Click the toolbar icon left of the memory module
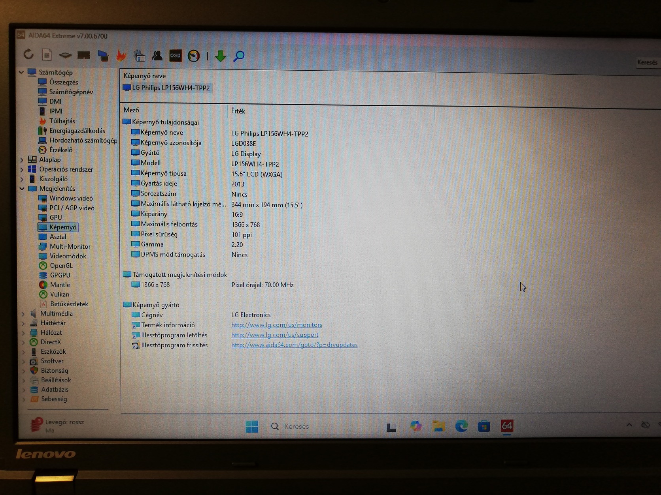The width and height of the screenshot is (661, 495). [x=65, y=55]
